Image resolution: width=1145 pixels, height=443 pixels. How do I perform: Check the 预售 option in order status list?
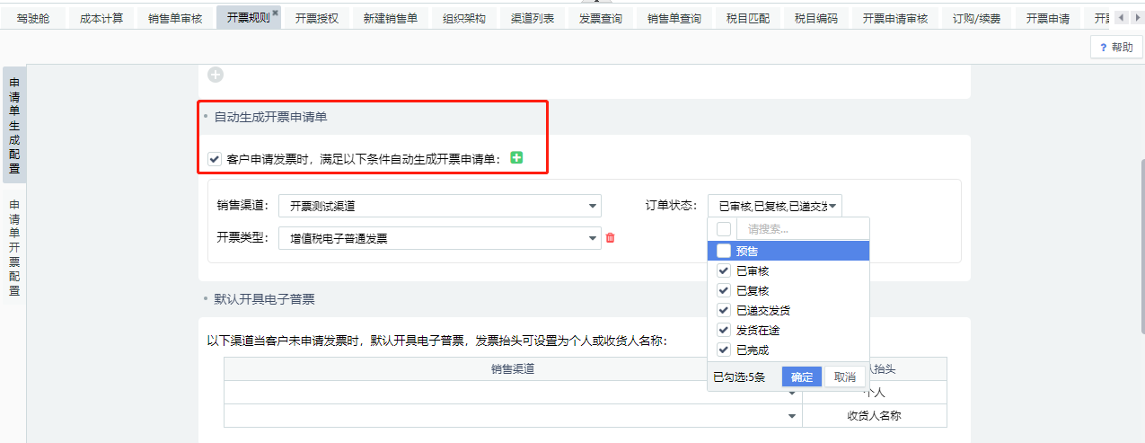pyautogui.click(x=724, y=252)
